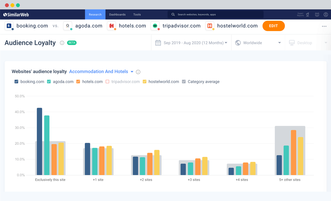The image size is (331, 201).
Task: Click hostelworld.com bar in +2 sites
Action: [x=157, y=162]
